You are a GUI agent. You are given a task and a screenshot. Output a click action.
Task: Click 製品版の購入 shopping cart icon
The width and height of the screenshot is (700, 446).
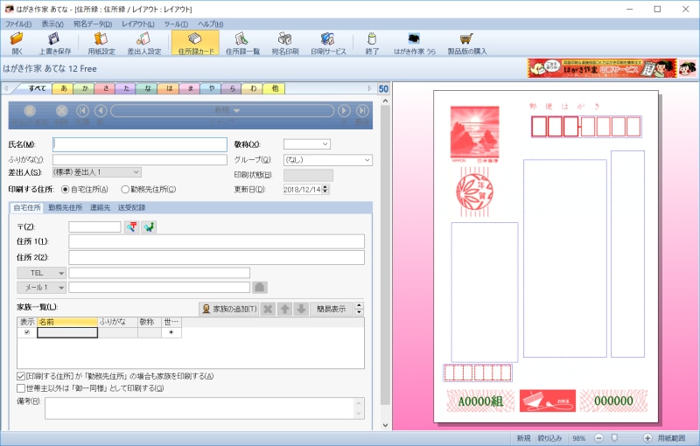[466, 43]
